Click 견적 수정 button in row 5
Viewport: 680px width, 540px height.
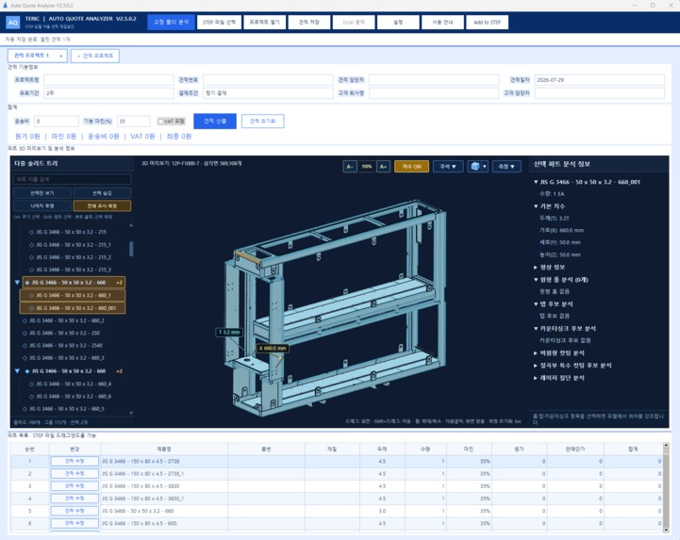point(75,511)
